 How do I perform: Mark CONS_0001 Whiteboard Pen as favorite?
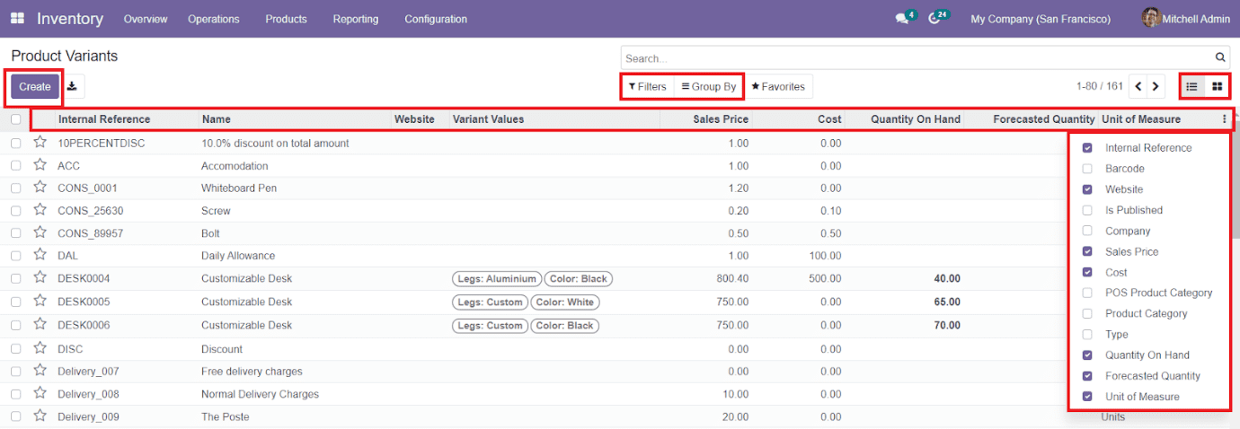(40, 188)
